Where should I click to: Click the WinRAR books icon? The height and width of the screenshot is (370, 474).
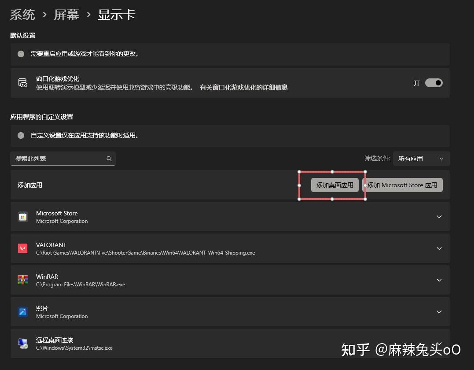23,280
